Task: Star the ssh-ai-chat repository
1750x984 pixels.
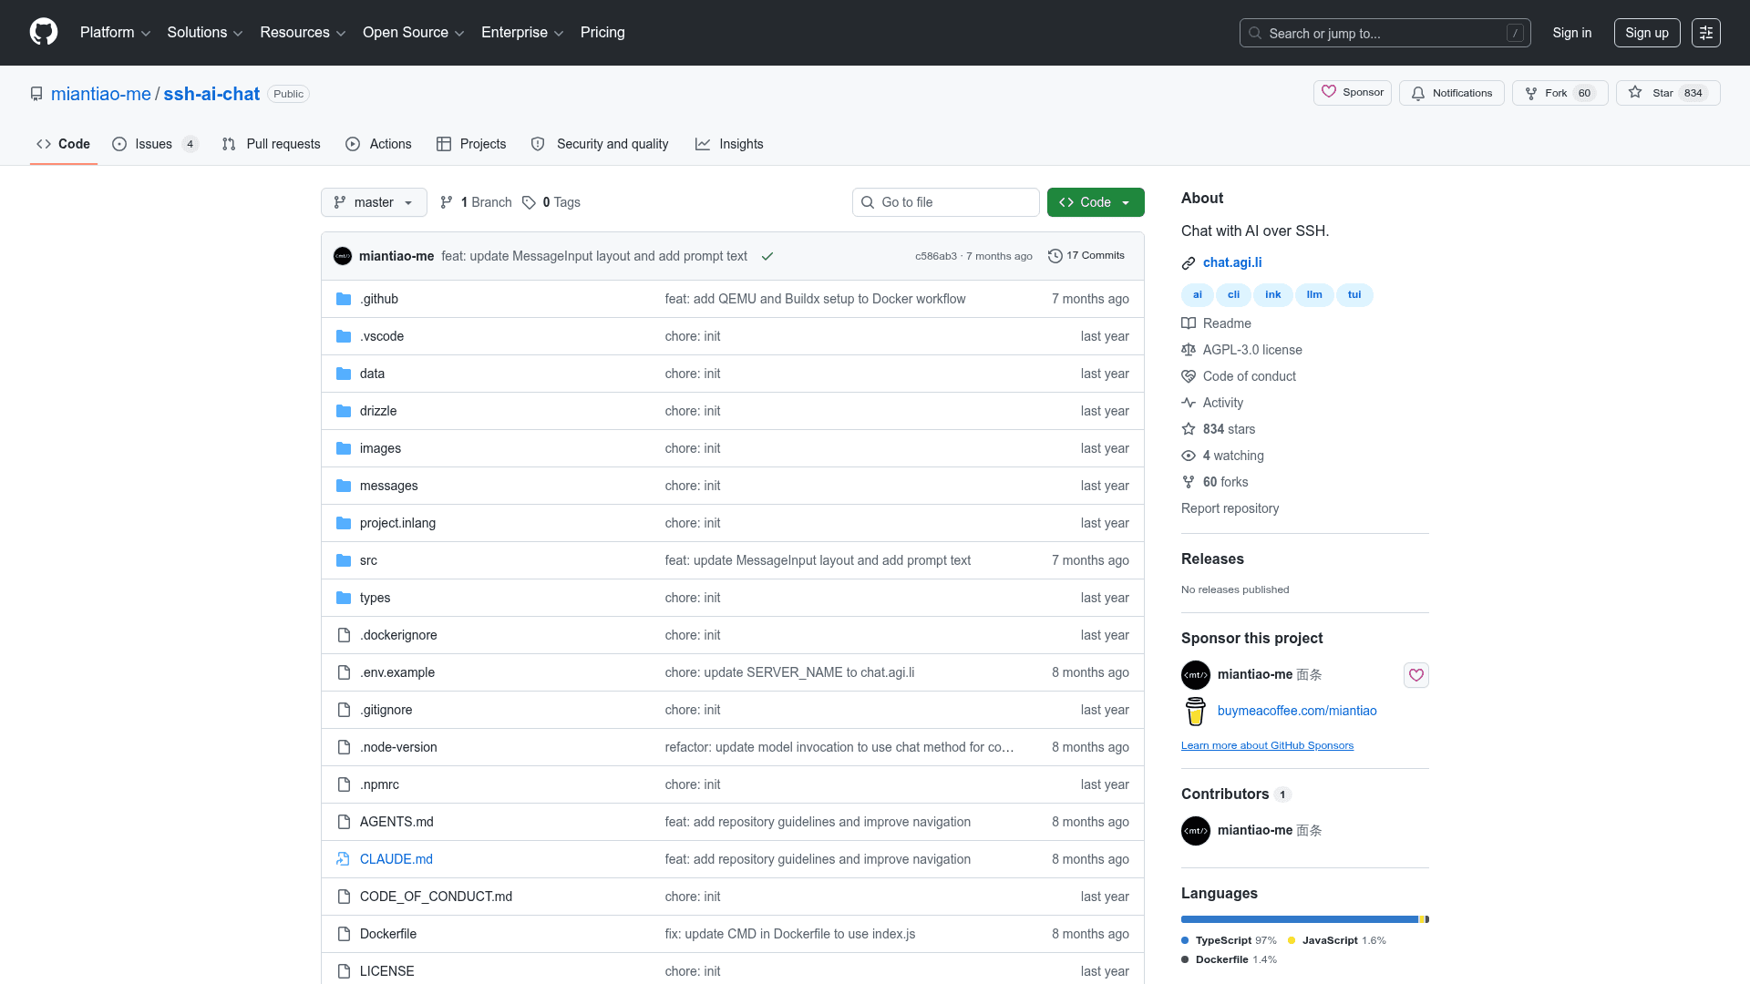Action: click(1668, 93)
